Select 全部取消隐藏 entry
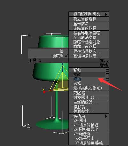 tap(89, 37)
